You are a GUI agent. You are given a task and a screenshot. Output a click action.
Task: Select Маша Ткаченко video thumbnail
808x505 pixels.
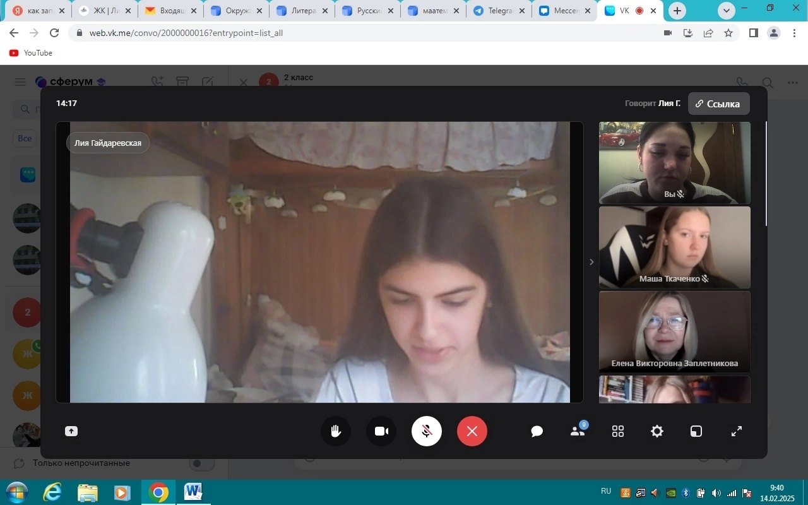point(675,247)
